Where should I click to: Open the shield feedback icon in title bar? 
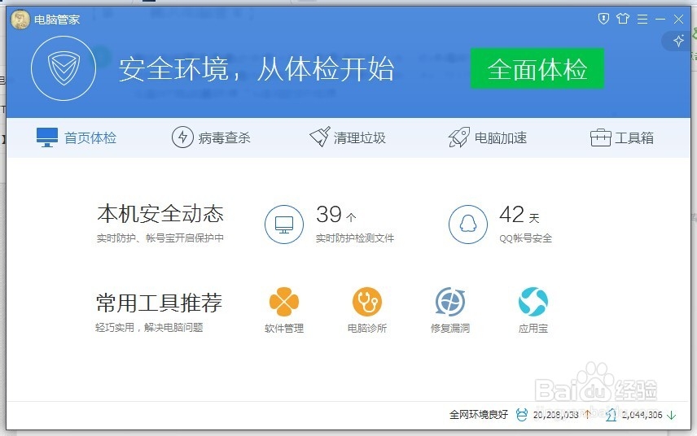603,19
